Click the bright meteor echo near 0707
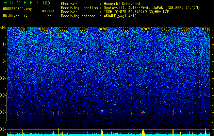Image resolution: width=214 pixels, height=136 pixels. tap(143, 113)
